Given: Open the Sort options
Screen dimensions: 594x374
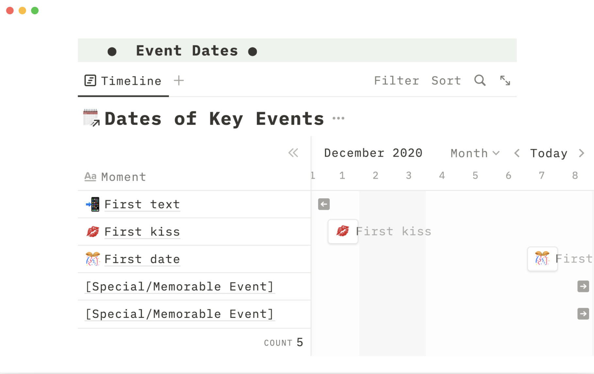Looking at the screenshot, I should pos(446,81).
